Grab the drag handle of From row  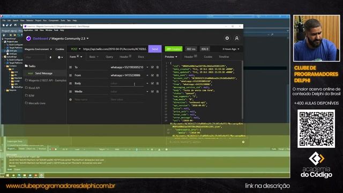point(70,75)
